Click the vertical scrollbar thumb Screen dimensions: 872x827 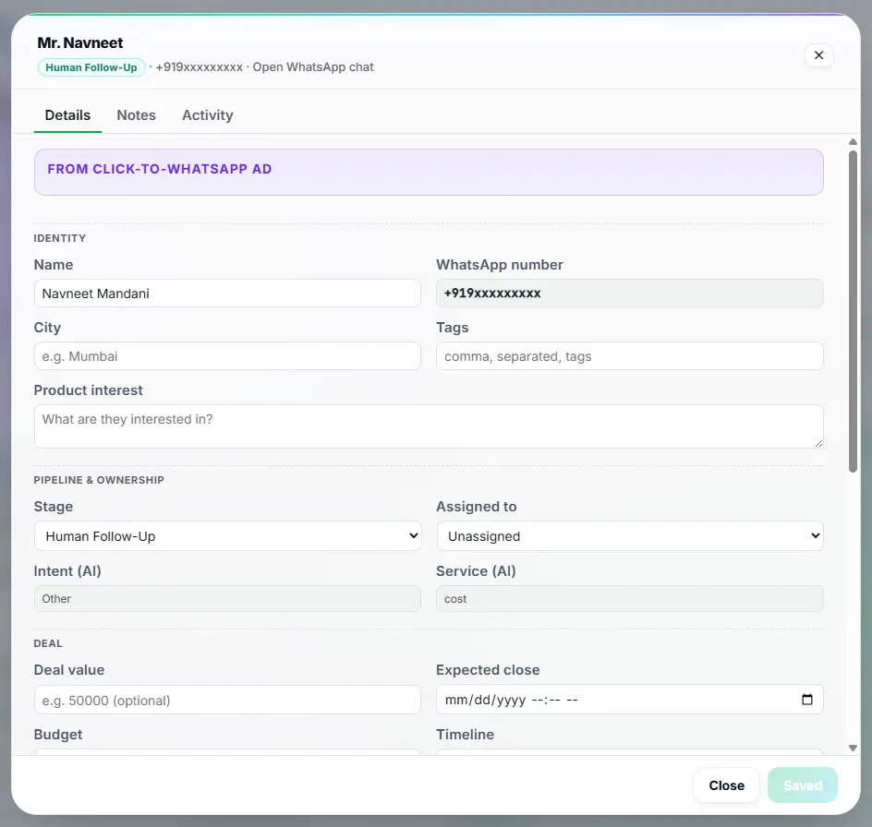tap(853, 311)
